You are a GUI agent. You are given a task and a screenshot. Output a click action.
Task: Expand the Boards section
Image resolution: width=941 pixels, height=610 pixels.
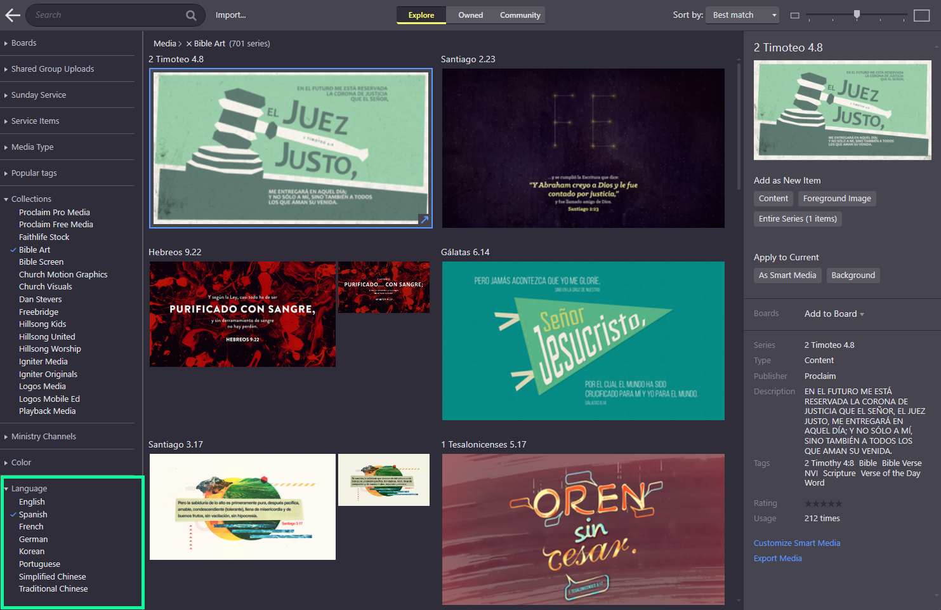tap(23, 43)
